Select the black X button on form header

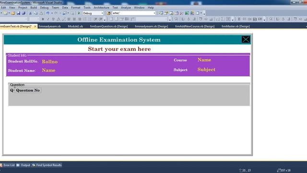246,39
